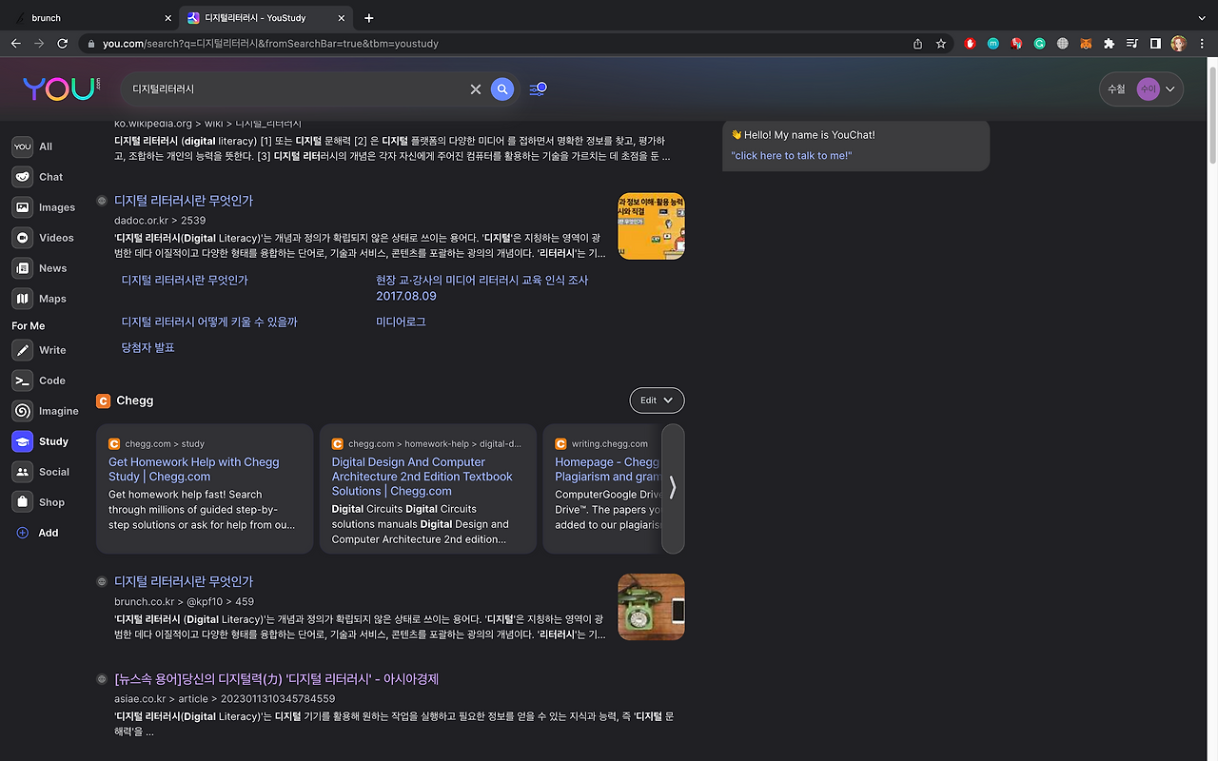Screen dimensions: 1218x761
Task: Open the dadoc.or.kr orange result thumbnail
Action: coord(651,226)
